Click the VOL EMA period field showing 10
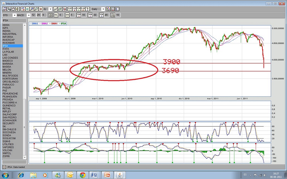287x179 pixels. point(118,15)
